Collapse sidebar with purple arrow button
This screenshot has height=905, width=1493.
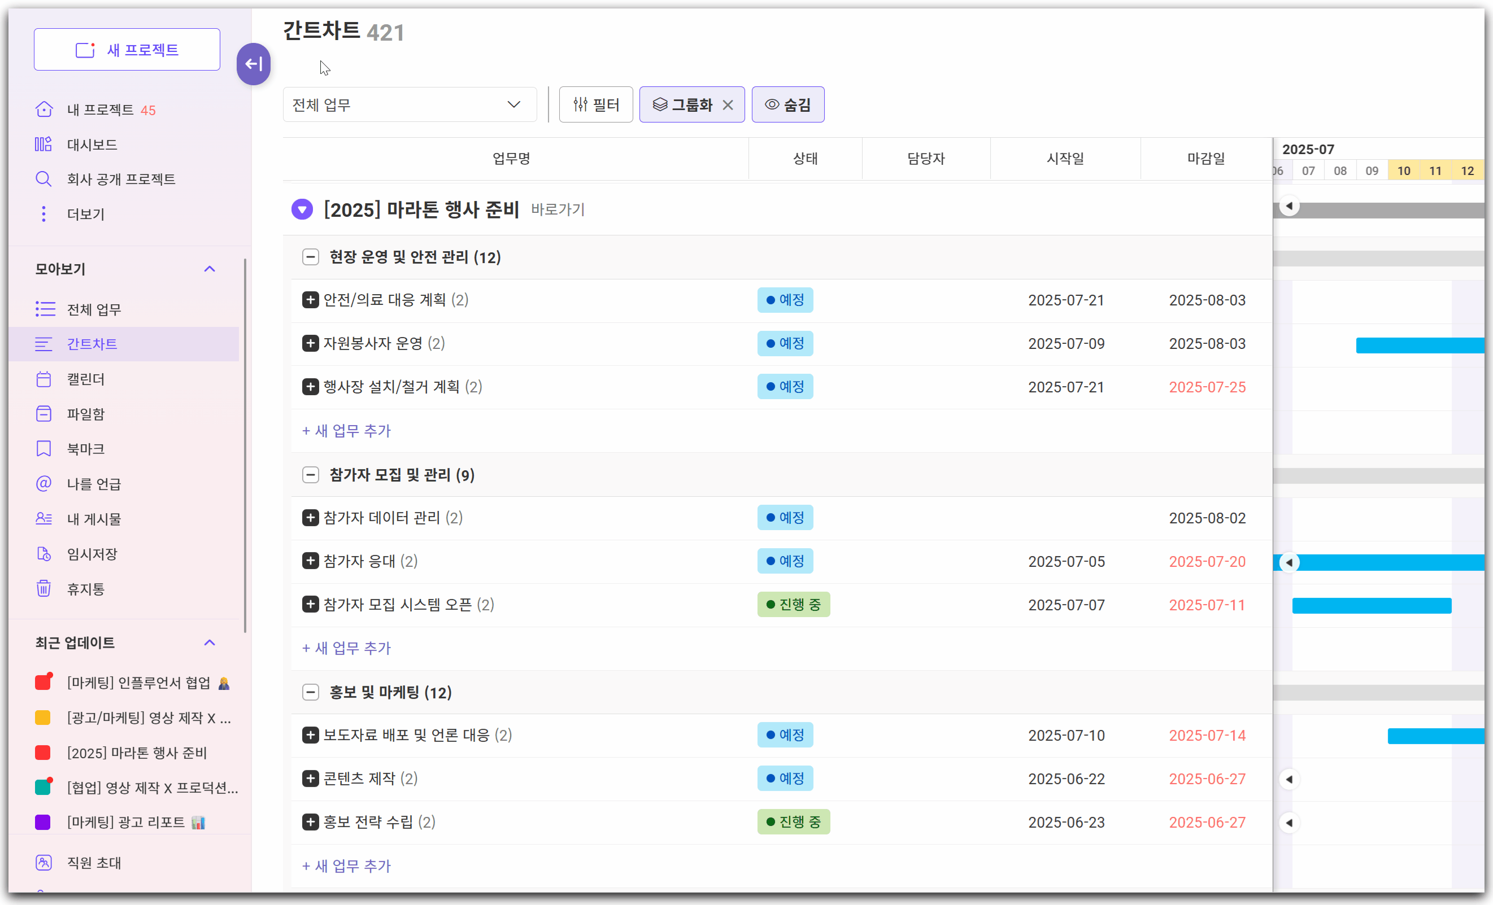click(253, 64)
